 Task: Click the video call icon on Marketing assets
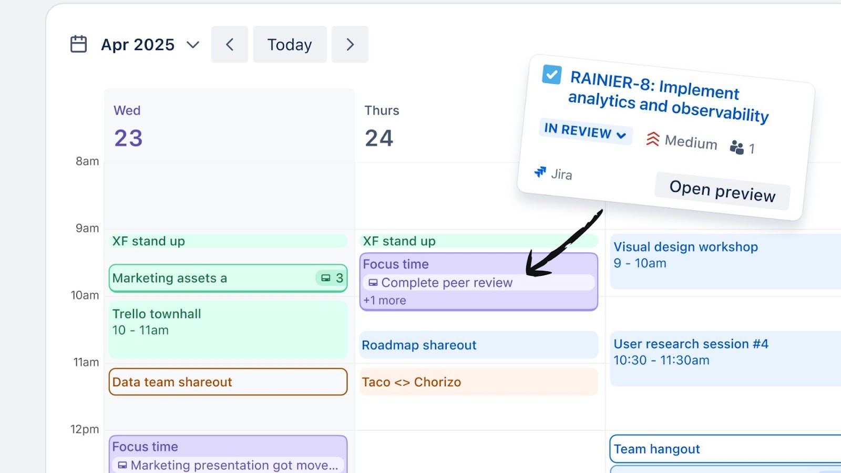pos(326,278)
